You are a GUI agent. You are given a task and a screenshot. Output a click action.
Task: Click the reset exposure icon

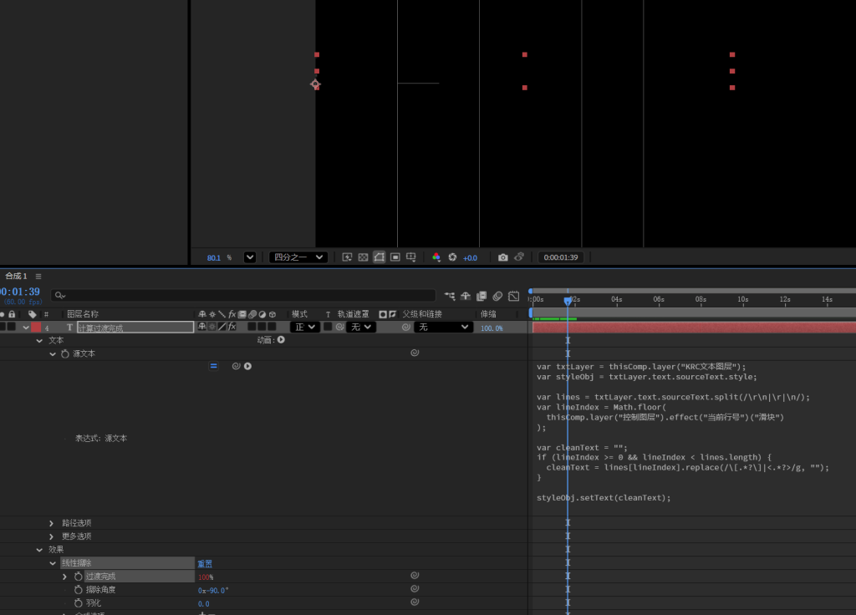[452, 257]
